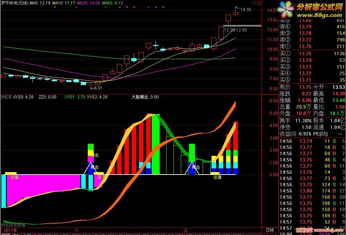Click the 最低 13.44 value
346x235 pixels.
(x=339, y=101)
